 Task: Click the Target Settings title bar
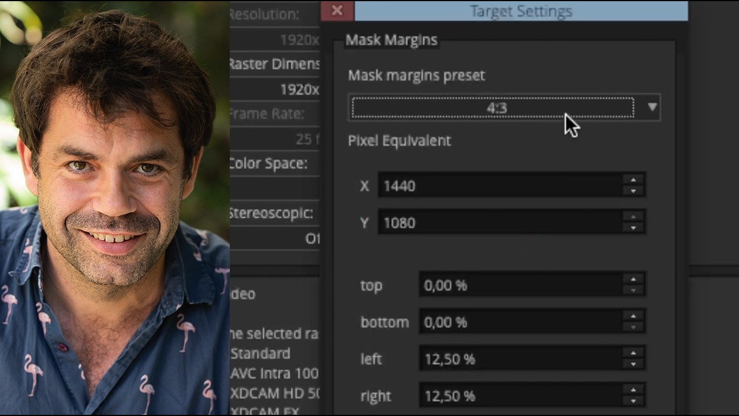tap(521, 11)
